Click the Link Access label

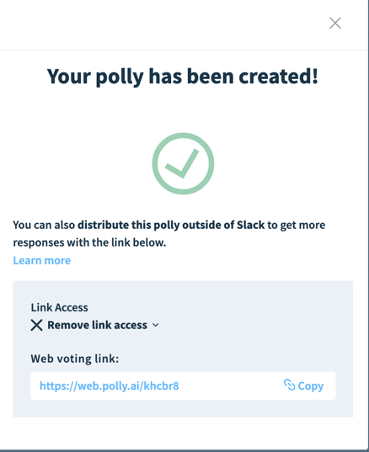[x=60, y=307]
